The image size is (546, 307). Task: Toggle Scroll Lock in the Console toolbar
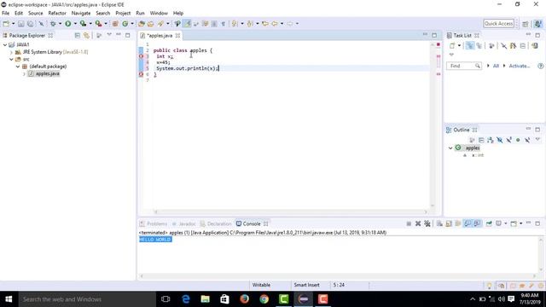(x=449, y=223)
